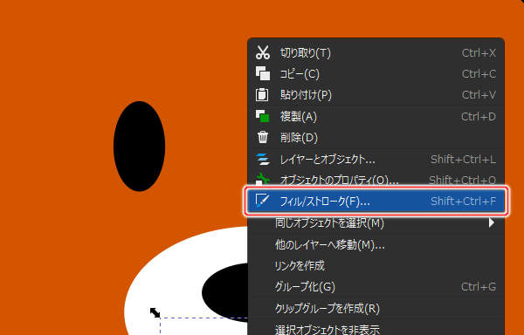Choose 貼り付け(P) from the context menu
The image size is (524, 335).
[x=376, y=95]
